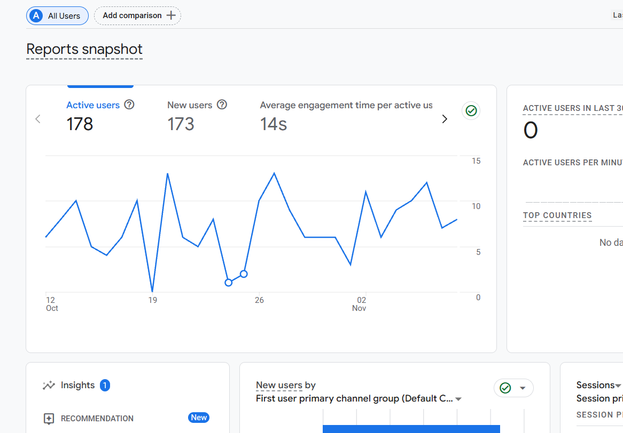This screenshot has height=433, width=623.
Task: Click the 173 new users value
Action: (x=181, y=124)
